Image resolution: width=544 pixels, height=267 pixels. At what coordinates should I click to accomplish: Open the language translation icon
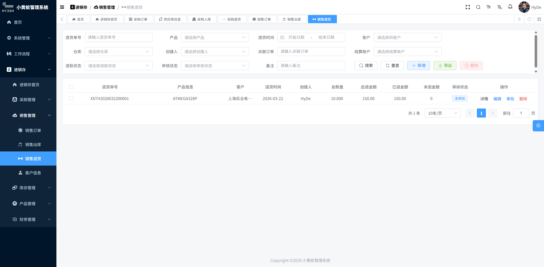coord(500,7)
